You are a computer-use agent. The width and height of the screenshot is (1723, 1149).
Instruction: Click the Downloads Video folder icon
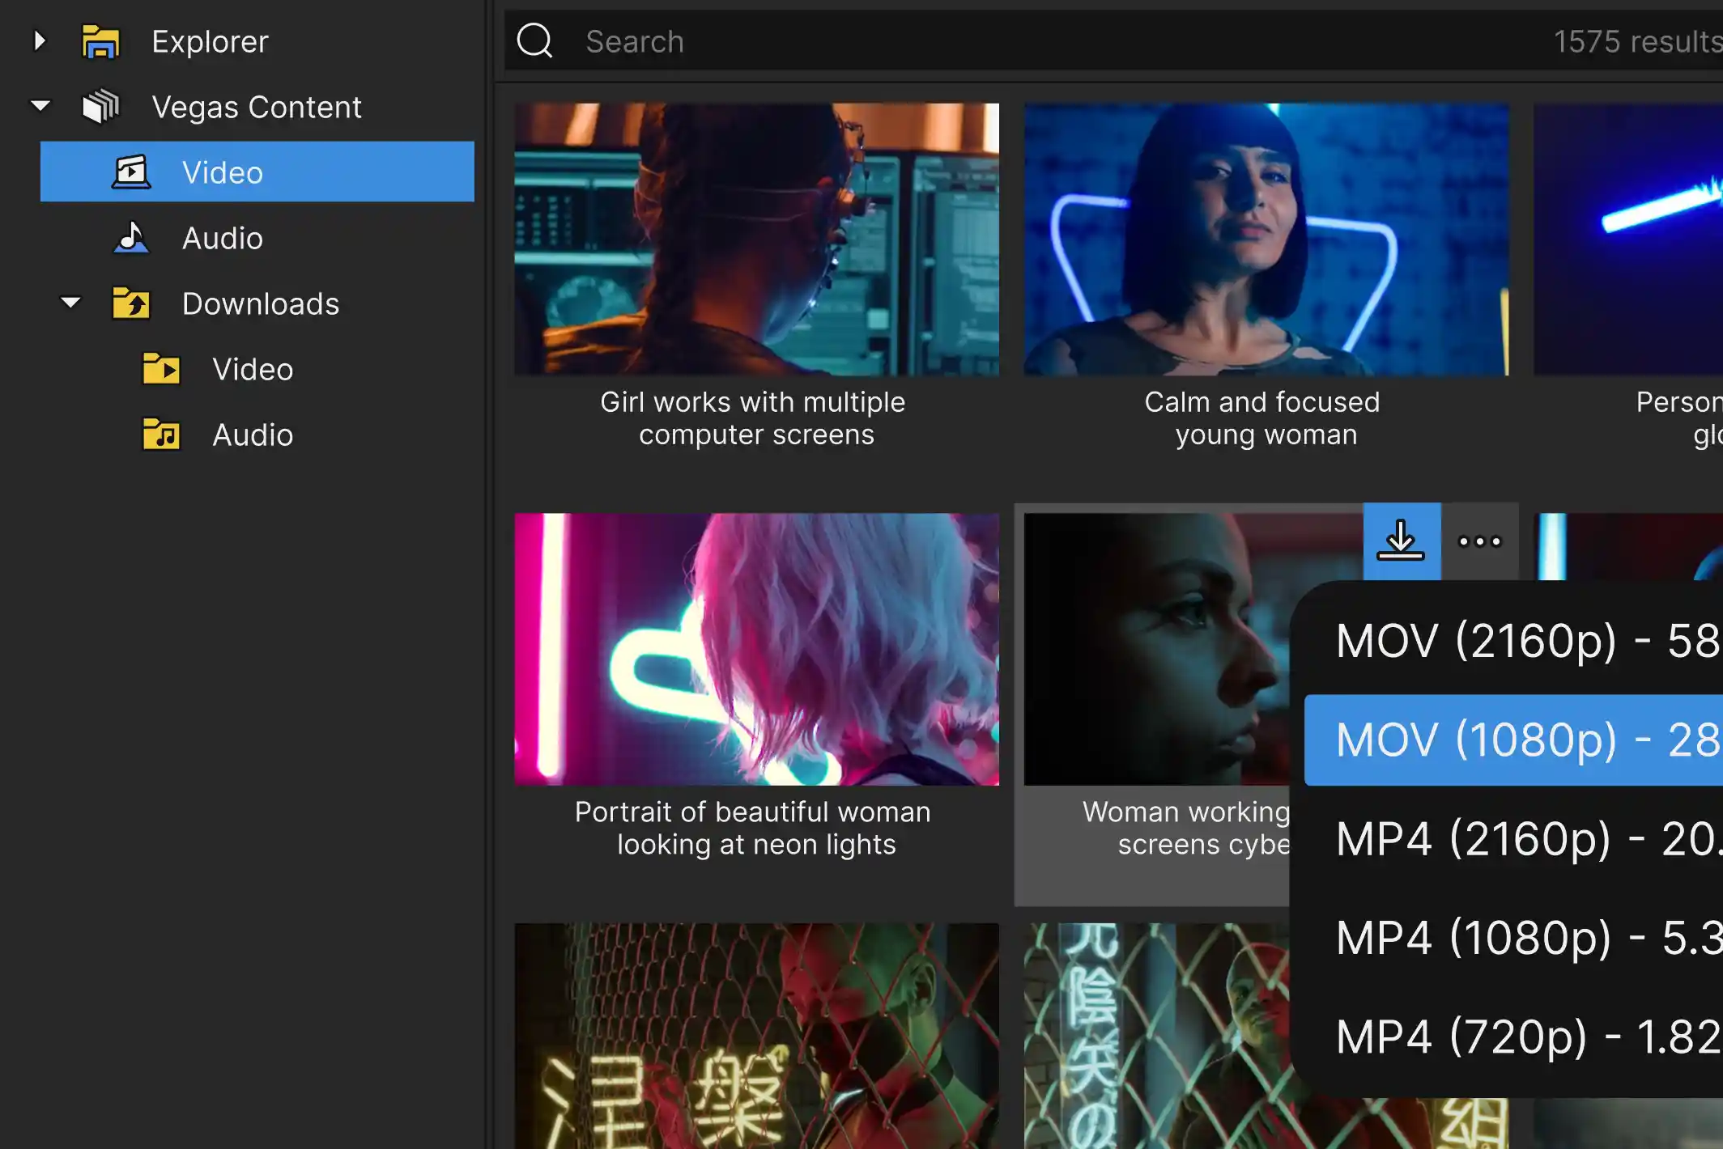pos(161,369)
